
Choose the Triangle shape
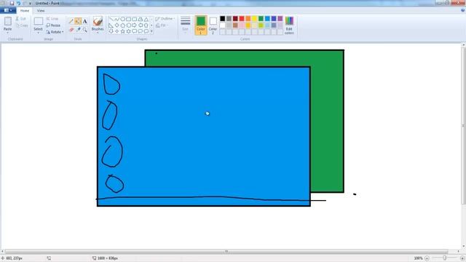[x=146, y=20]
